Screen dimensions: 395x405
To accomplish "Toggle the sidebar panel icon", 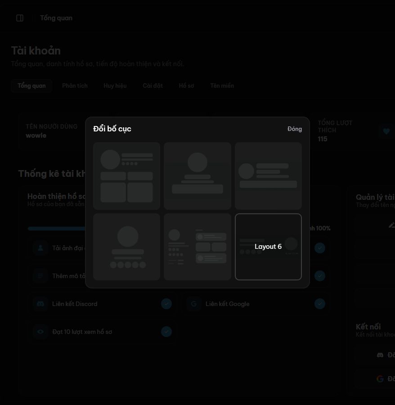I will tap(20, 18).
